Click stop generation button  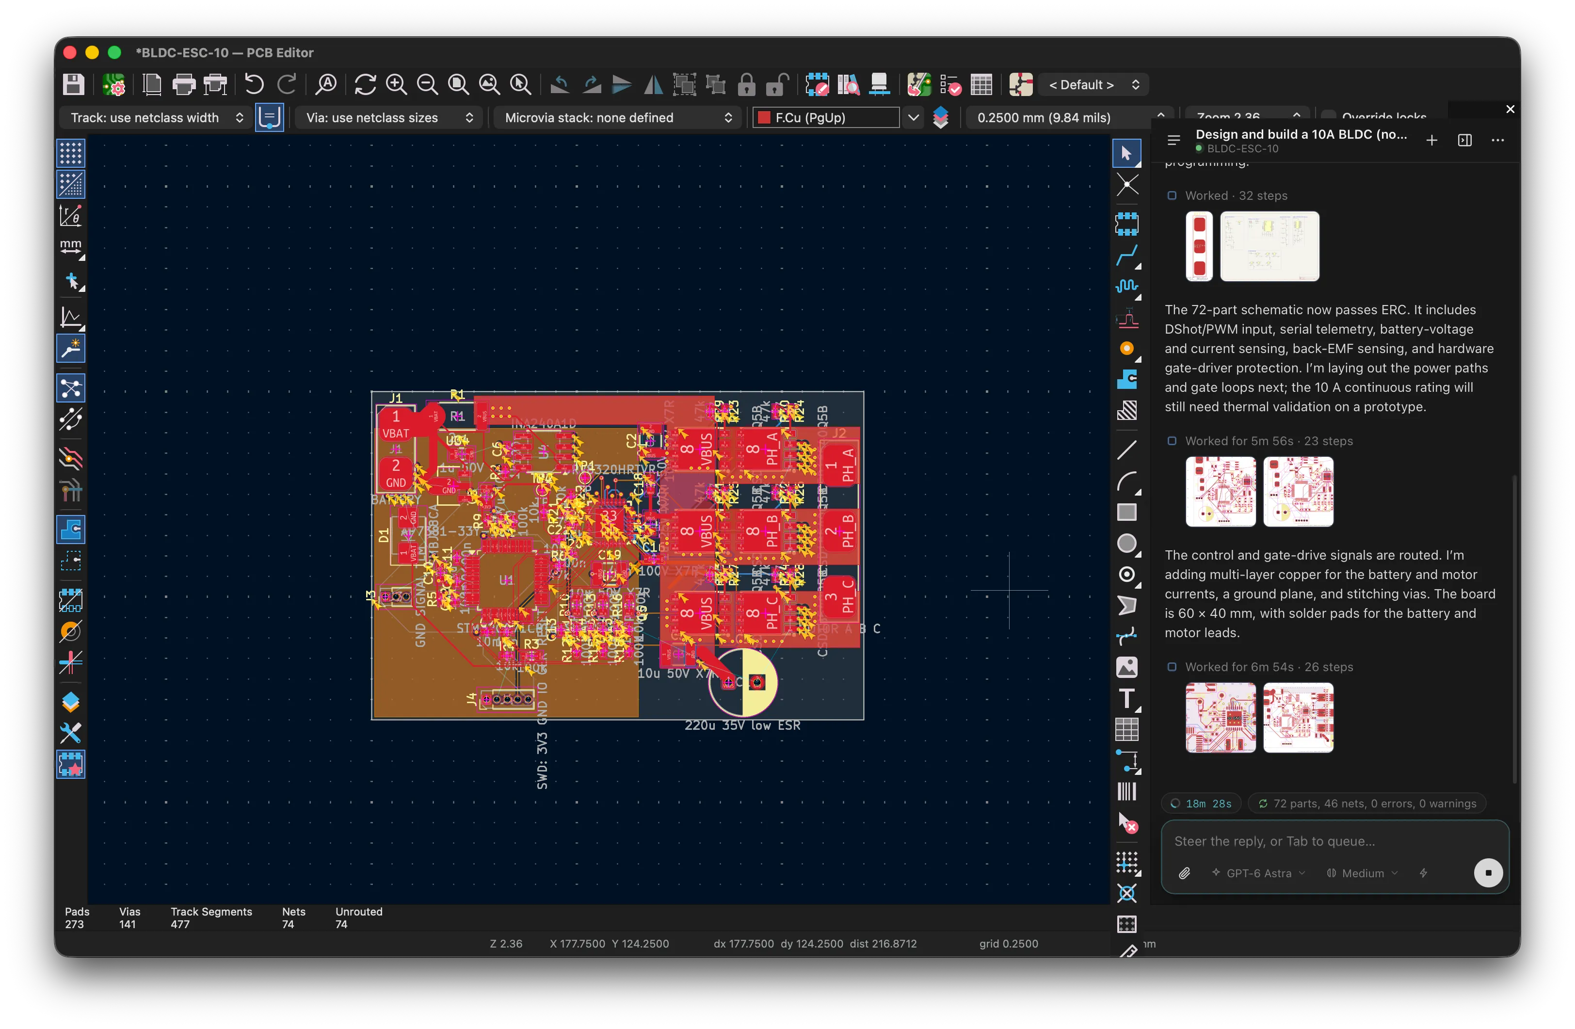pos(1488,873)
